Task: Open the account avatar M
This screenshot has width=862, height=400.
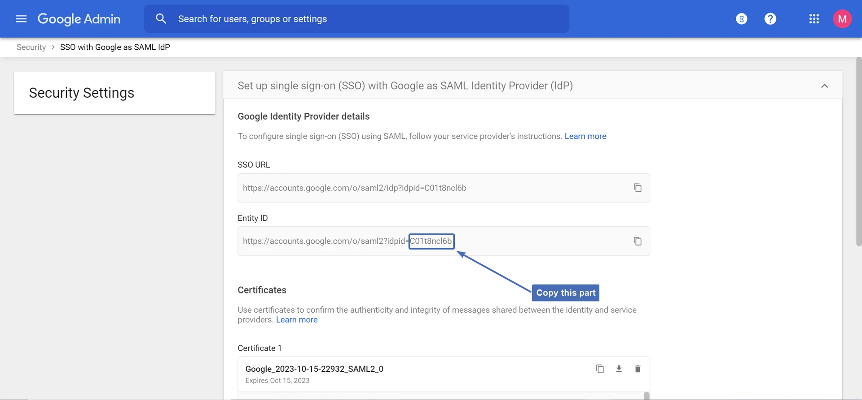Action: [842, 19]
